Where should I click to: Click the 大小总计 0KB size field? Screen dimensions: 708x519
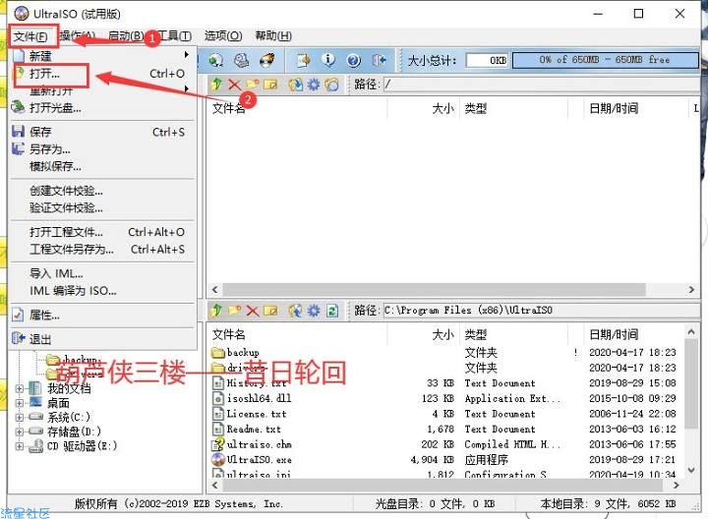click(487, 60)
